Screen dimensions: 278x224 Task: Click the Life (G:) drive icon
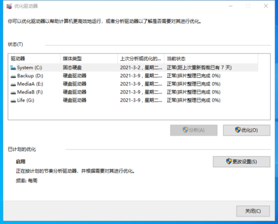tap(13, 100)
